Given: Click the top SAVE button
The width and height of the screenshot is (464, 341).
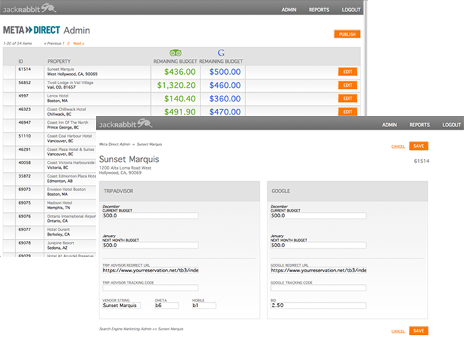Looking at the screenshot, I should click(x=419, y=146).
